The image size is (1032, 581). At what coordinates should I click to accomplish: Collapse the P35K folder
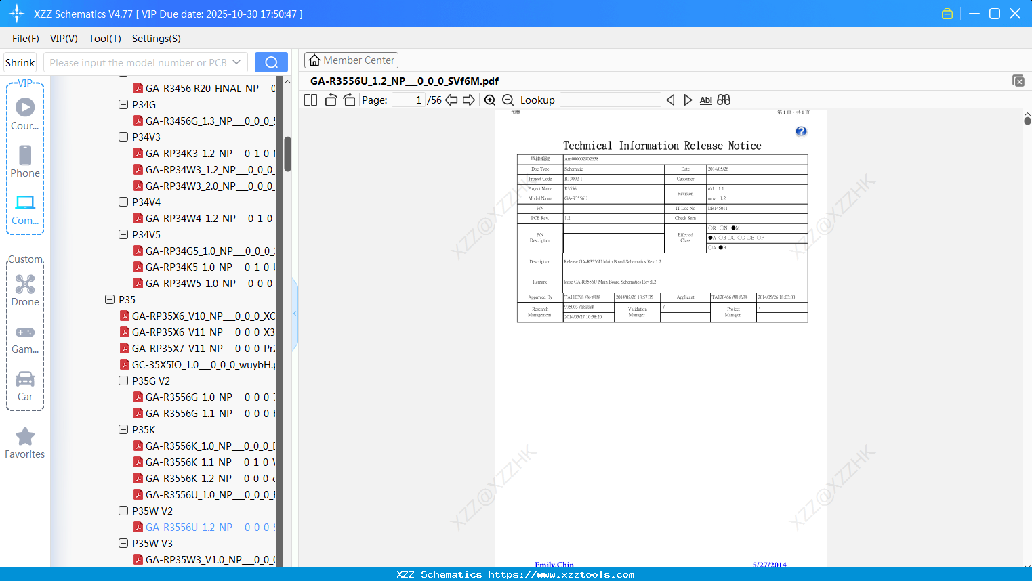[x=123, y=429]
